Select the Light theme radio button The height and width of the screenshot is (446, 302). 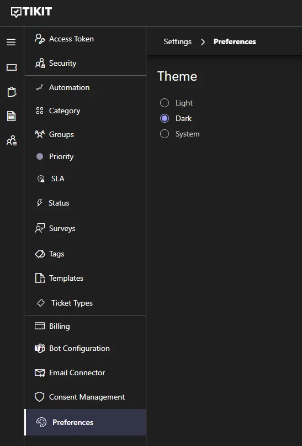pos(165,103)
